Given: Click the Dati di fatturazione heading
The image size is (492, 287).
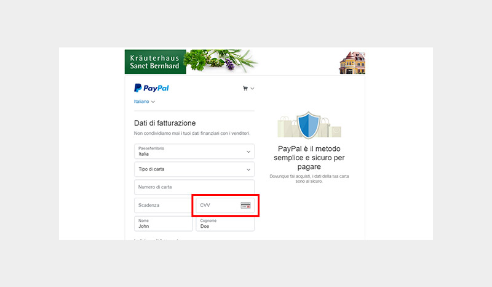Looking at the screenshot, I should (165, 123).
